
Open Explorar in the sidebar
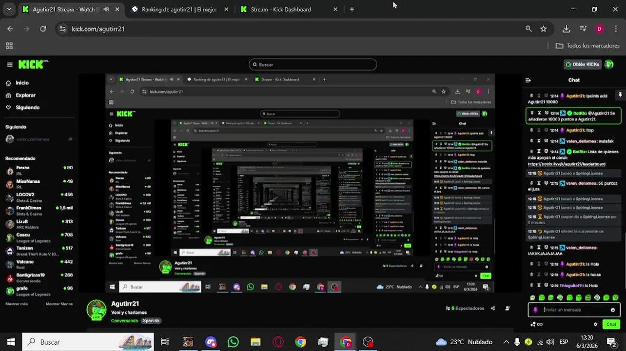pyautogui.click(x=25, y=95)
